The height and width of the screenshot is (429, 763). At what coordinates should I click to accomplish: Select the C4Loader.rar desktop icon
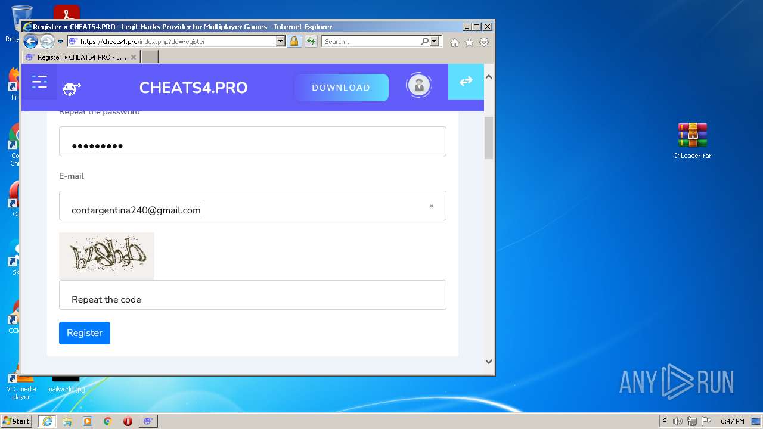(x=692, y=141)
